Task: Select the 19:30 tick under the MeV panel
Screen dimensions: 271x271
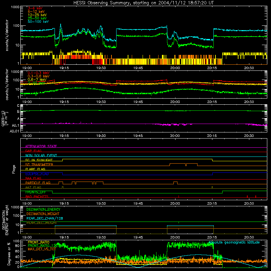Action: click(x=101, y=102)
